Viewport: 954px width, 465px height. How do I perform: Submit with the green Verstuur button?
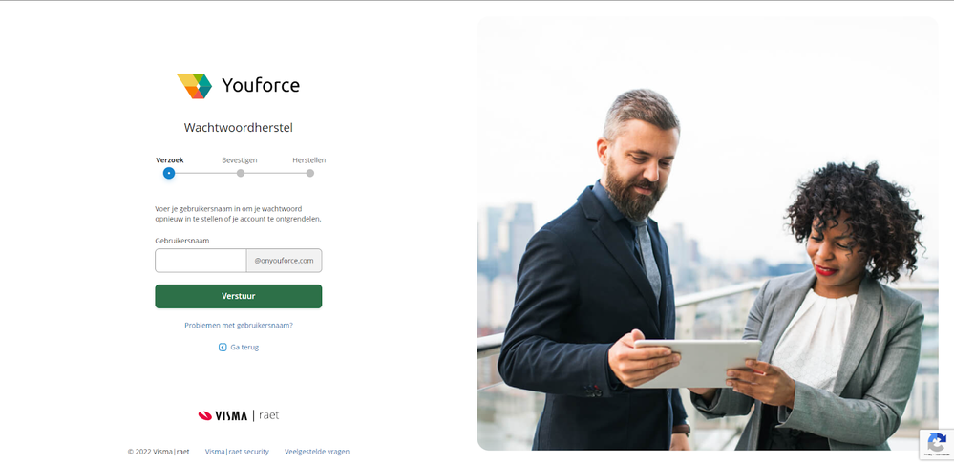click(239, 296)
